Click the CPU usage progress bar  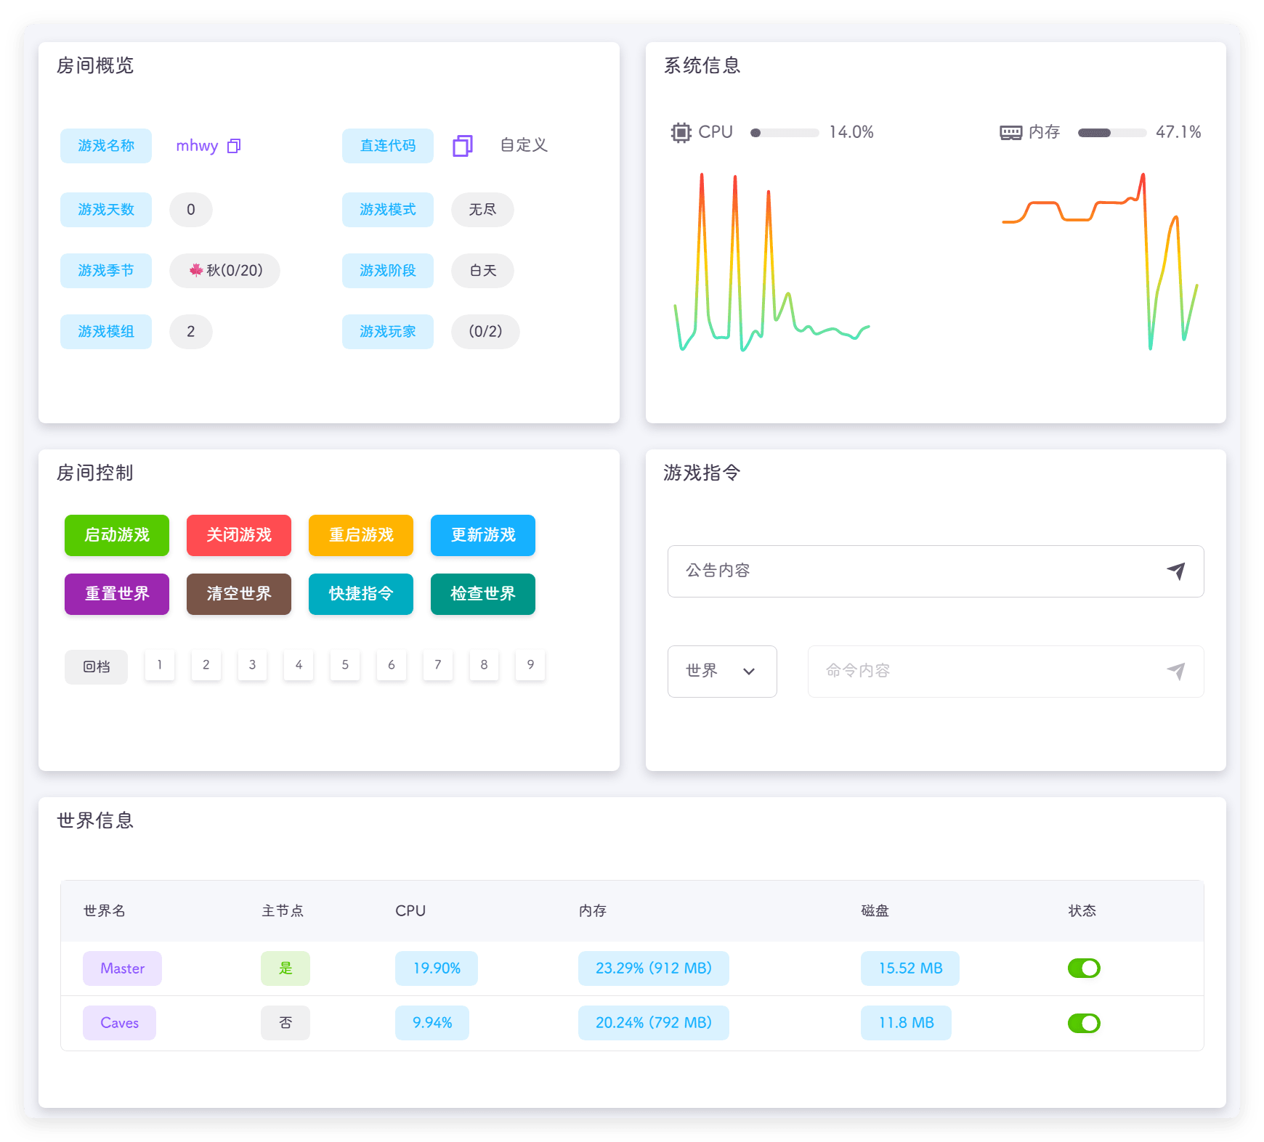[785, 133]
